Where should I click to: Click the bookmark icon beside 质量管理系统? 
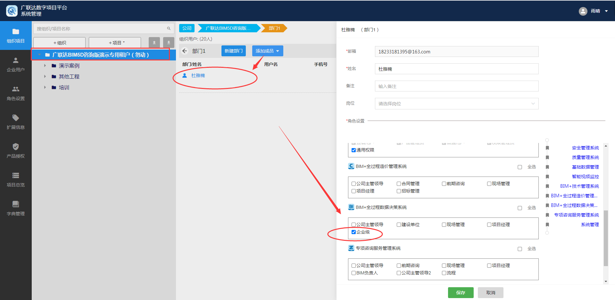(x=547, y=157)
